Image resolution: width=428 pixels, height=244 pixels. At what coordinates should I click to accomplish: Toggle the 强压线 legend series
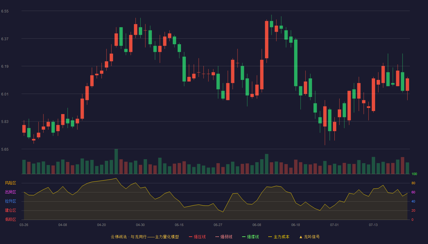click(197, 237)
